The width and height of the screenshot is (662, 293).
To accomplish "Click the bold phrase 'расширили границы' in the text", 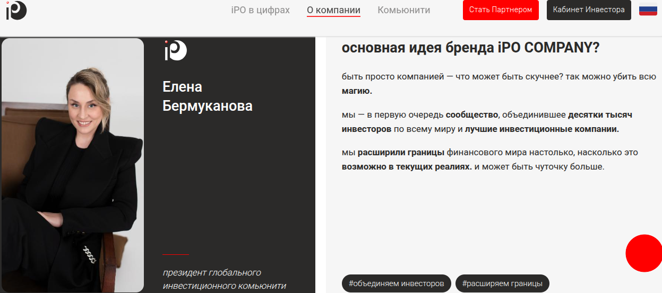I will pyautogui.click(x=401, y=153).
